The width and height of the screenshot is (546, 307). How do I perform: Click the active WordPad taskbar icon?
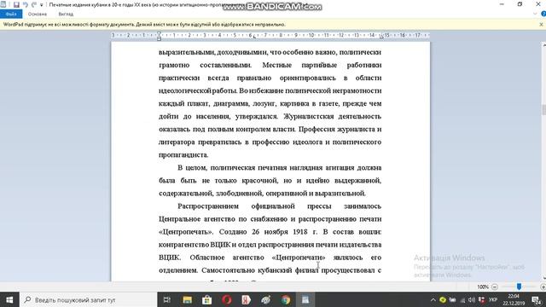tap(305, 299)
